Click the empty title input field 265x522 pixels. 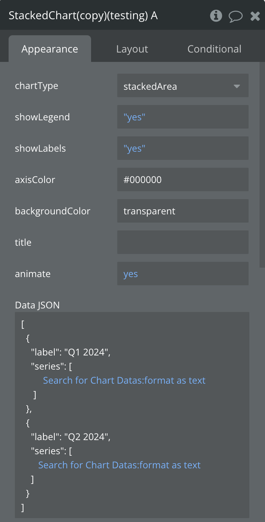coord(183,242)
